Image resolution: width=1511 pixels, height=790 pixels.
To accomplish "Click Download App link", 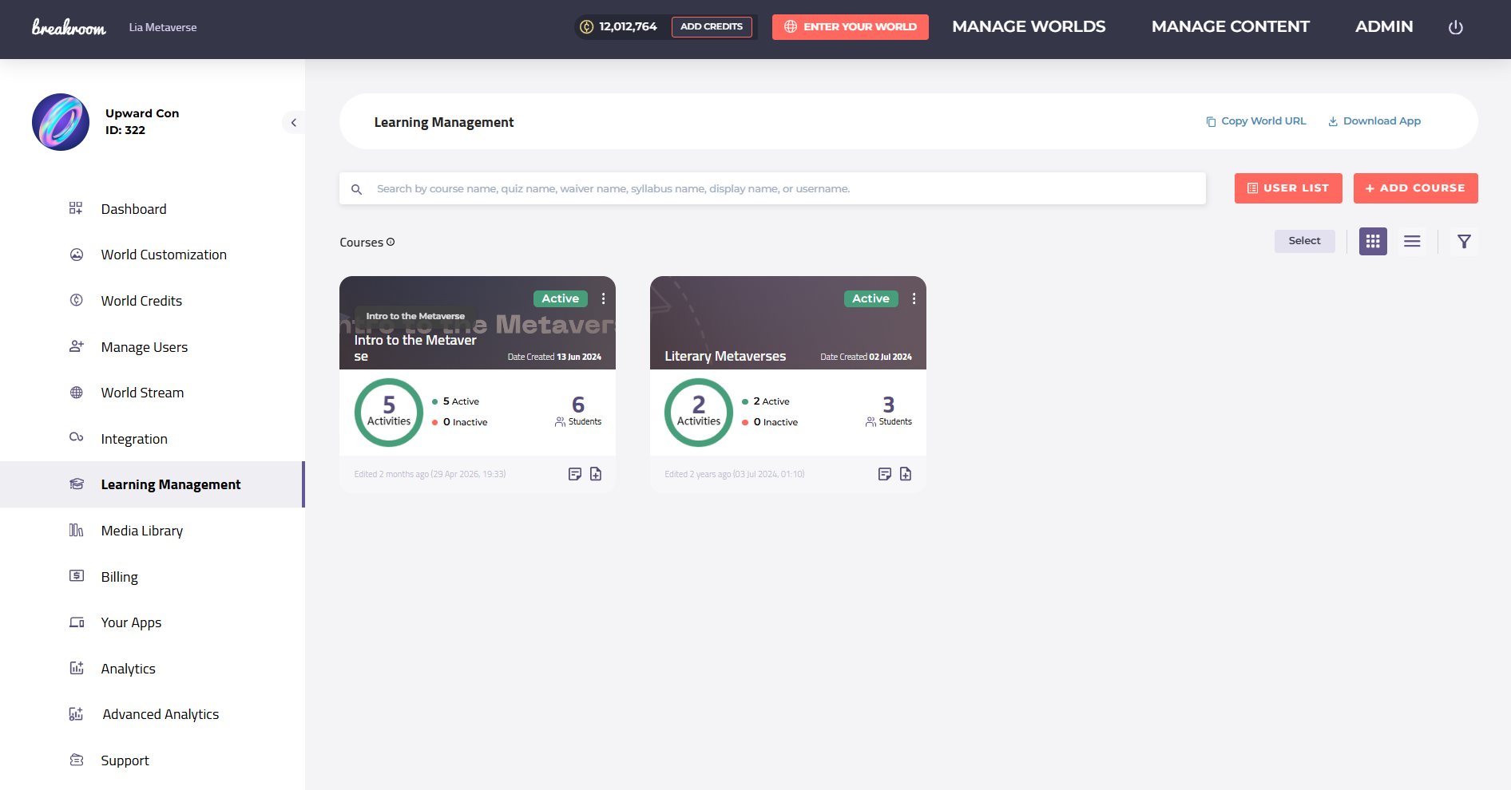I will [x=1374, y=121].
